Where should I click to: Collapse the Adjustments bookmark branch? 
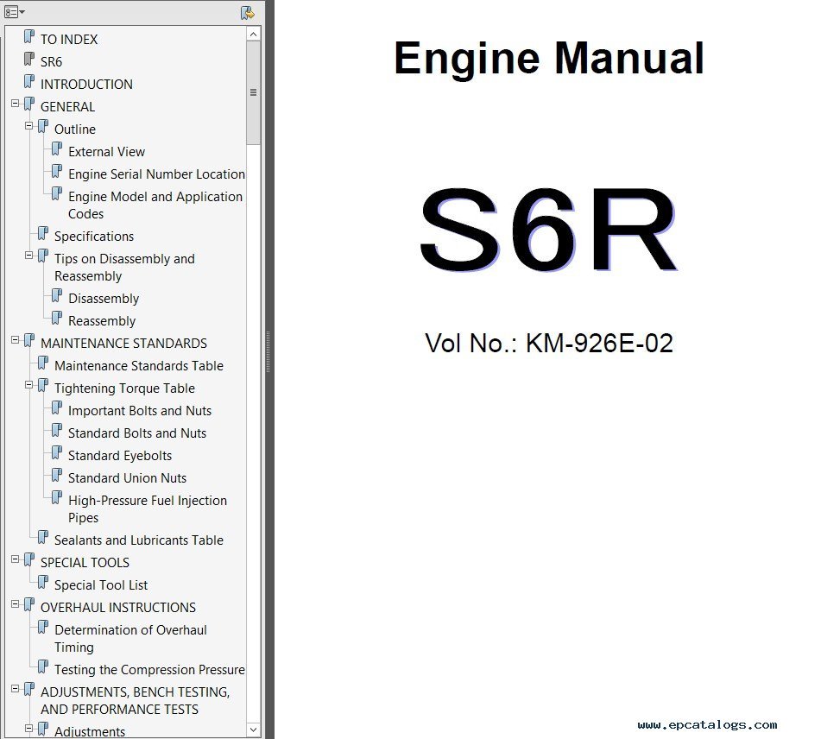pyautogui.click(x=28, y=729)
